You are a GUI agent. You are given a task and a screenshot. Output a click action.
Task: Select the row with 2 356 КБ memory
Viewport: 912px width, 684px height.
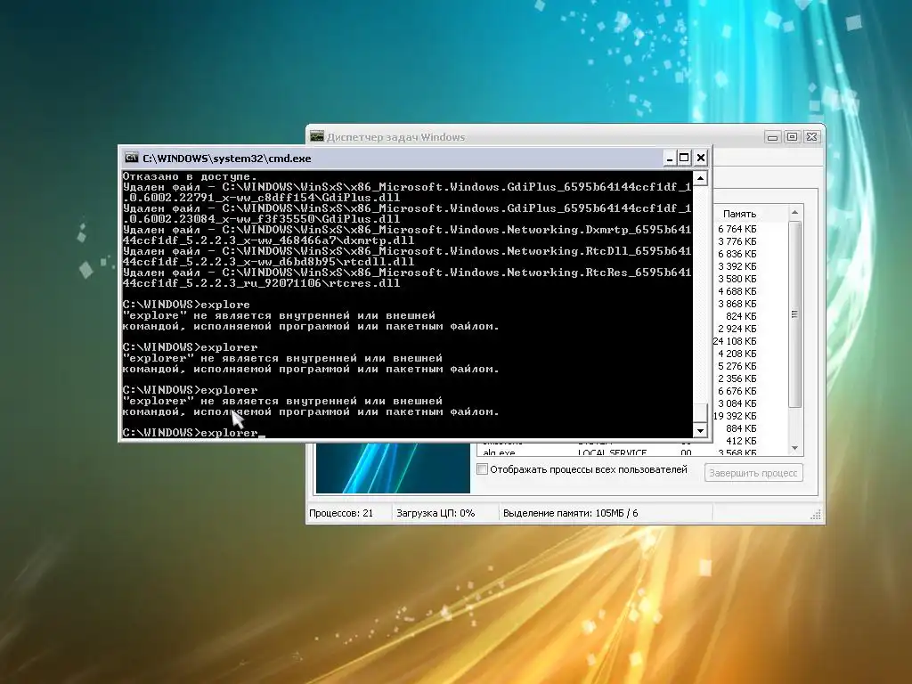pos(737,379)
